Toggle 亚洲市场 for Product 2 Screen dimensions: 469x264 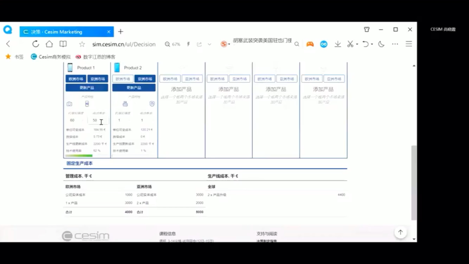145,79
